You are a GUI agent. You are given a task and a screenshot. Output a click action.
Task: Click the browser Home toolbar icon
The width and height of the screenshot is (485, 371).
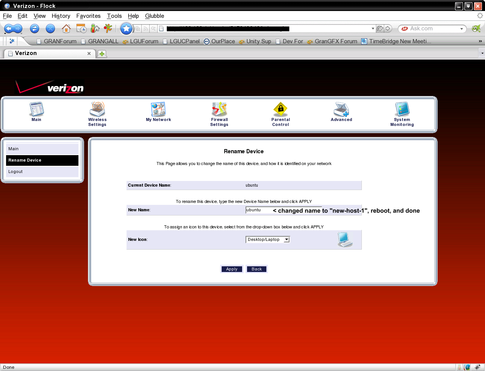66,28
